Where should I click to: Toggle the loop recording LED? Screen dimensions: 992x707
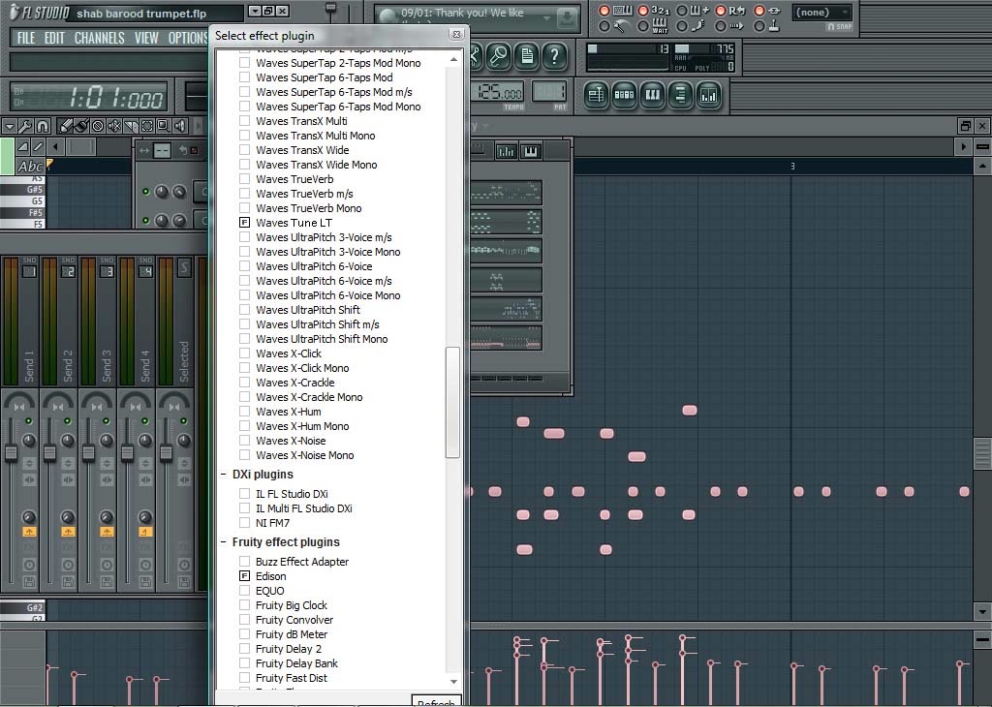[x=721, y=10]
